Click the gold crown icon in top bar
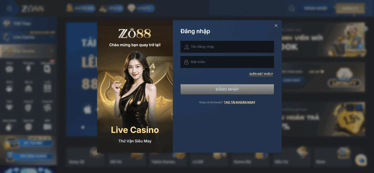 [x=70, y=8]
